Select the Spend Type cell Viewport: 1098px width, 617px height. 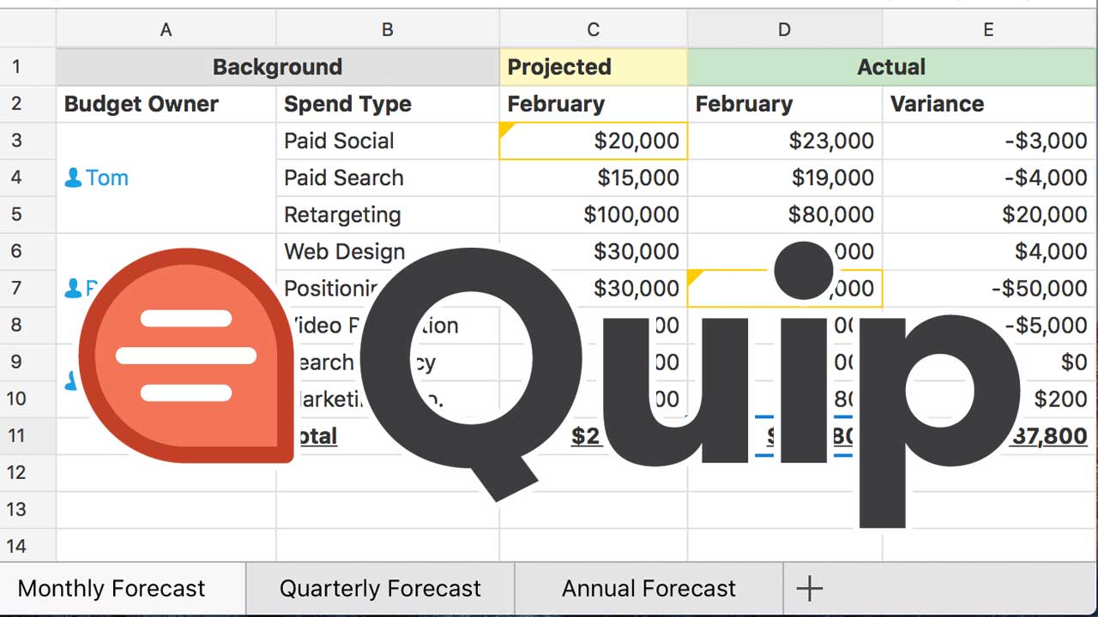388,104
